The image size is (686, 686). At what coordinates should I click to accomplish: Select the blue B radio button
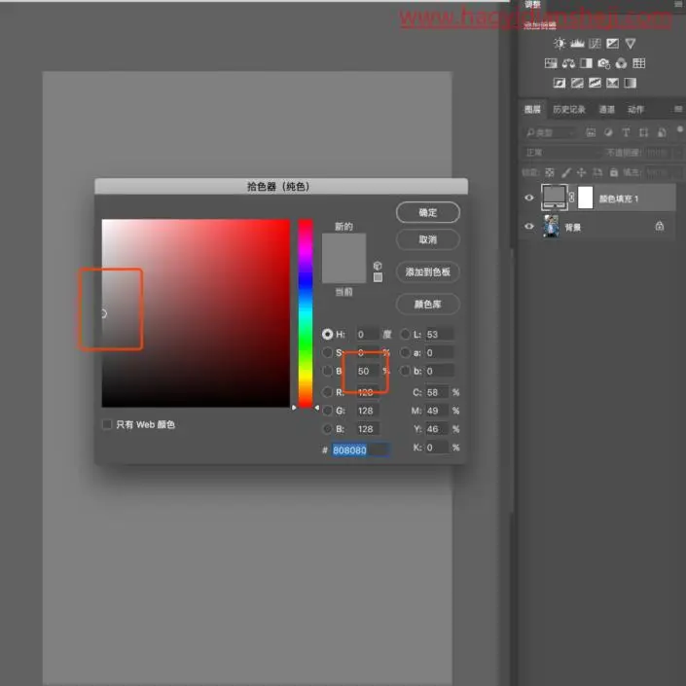click(x=327, y=429)
